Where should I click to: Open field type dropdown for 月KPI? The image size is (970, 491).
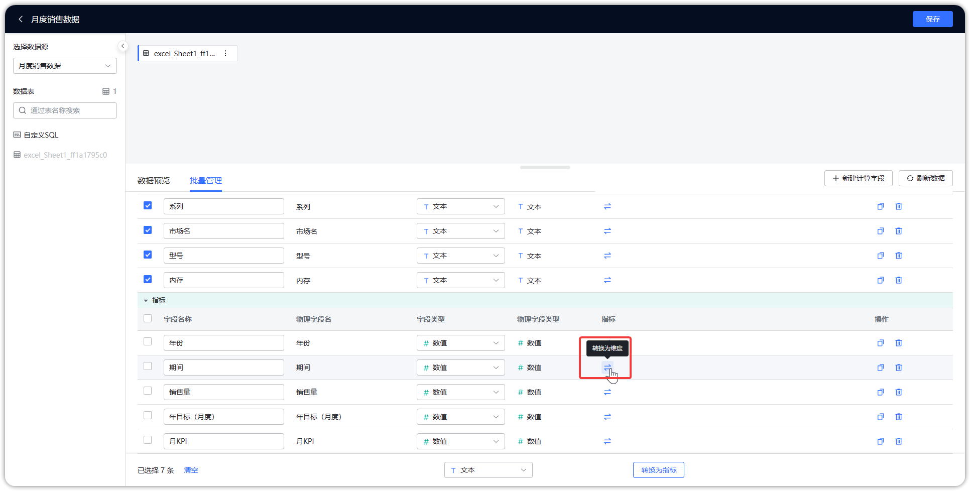[x=460, y=441]
